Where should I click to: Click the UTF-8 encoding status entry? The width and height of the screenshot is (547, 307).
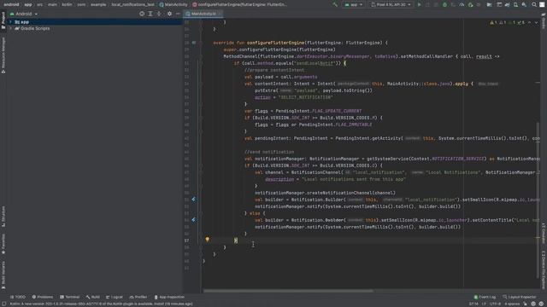[x=495, y=304]
